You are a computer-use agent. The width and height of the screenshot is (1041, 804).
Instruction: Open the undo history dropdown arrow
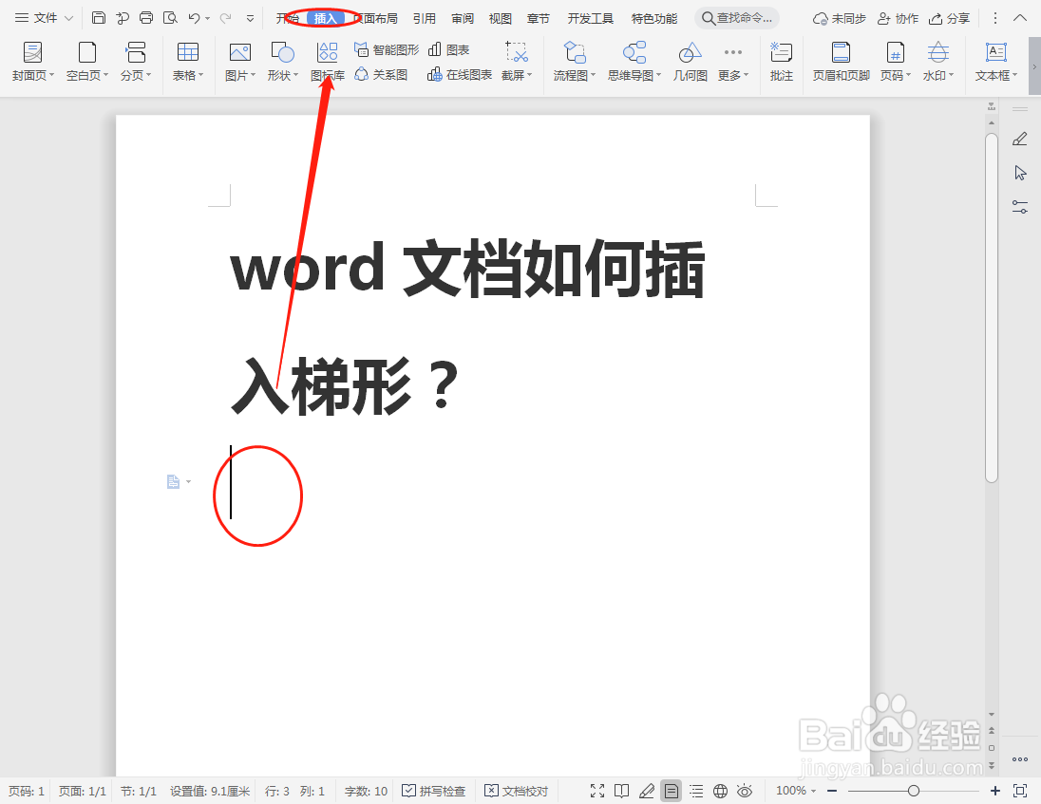[x=208, y=19]
